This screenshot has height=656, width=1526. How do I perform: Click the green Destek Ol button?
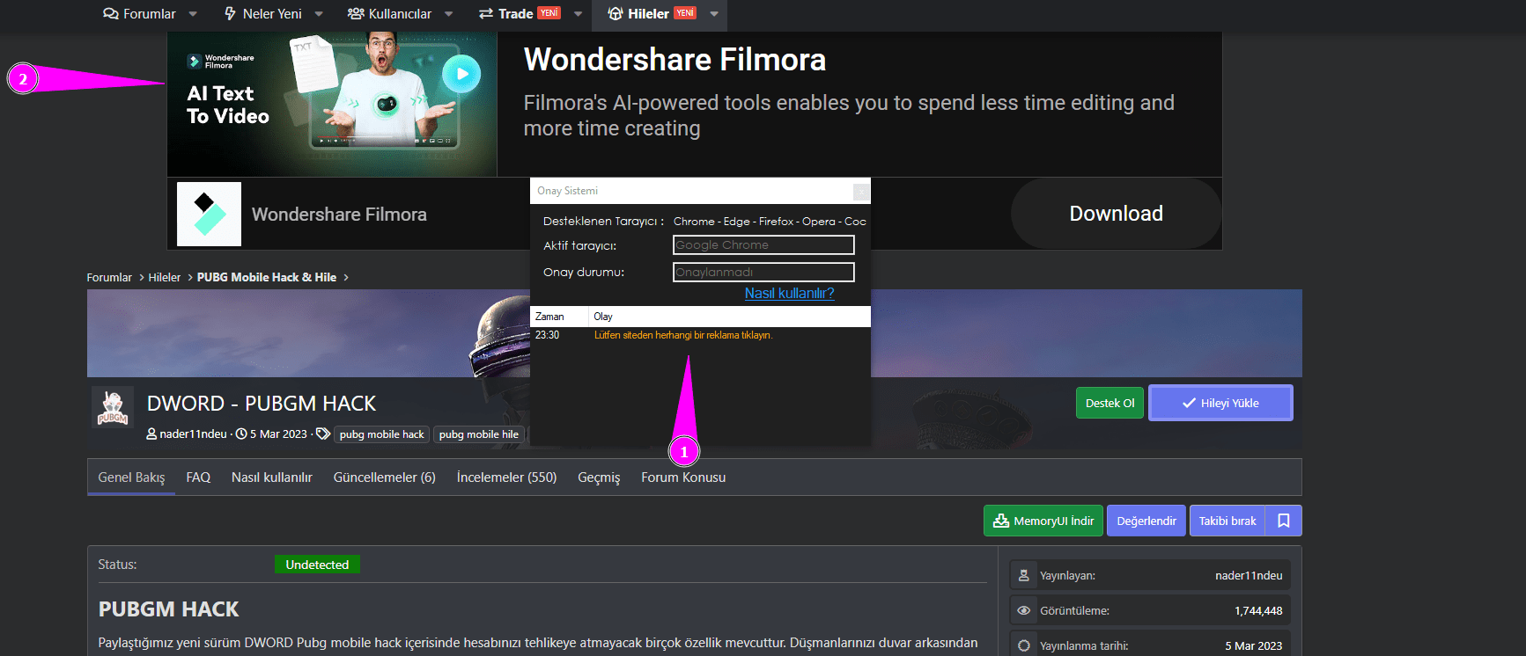tap(1109, 403)
